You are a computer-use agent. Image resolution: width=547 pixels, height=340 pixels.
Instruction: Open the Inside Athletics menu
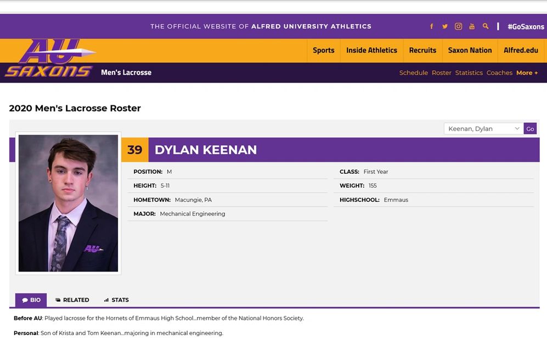(371, 50)
